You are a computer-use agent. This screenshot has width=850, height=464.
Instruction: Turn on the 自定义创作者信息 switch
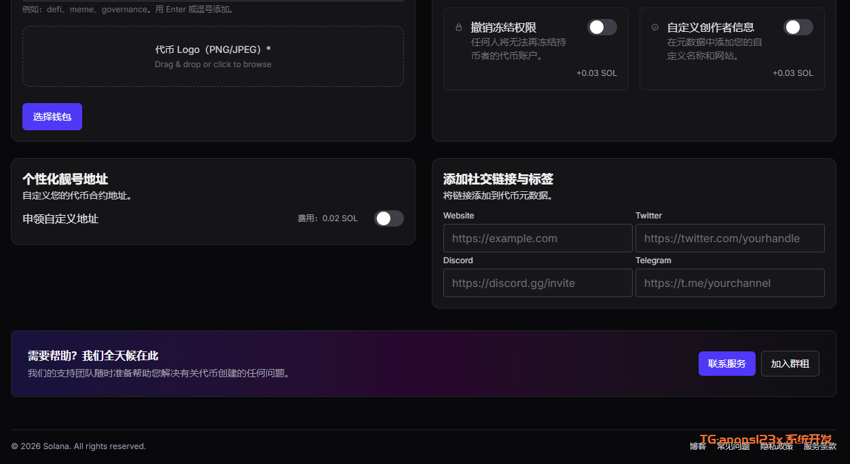tap(798, 27)
